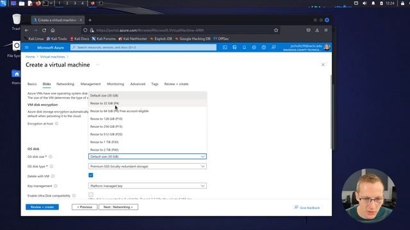Screen dimensions: 410x230
Task: Open the Azure feedback icon in header
Action: [274, 47]
